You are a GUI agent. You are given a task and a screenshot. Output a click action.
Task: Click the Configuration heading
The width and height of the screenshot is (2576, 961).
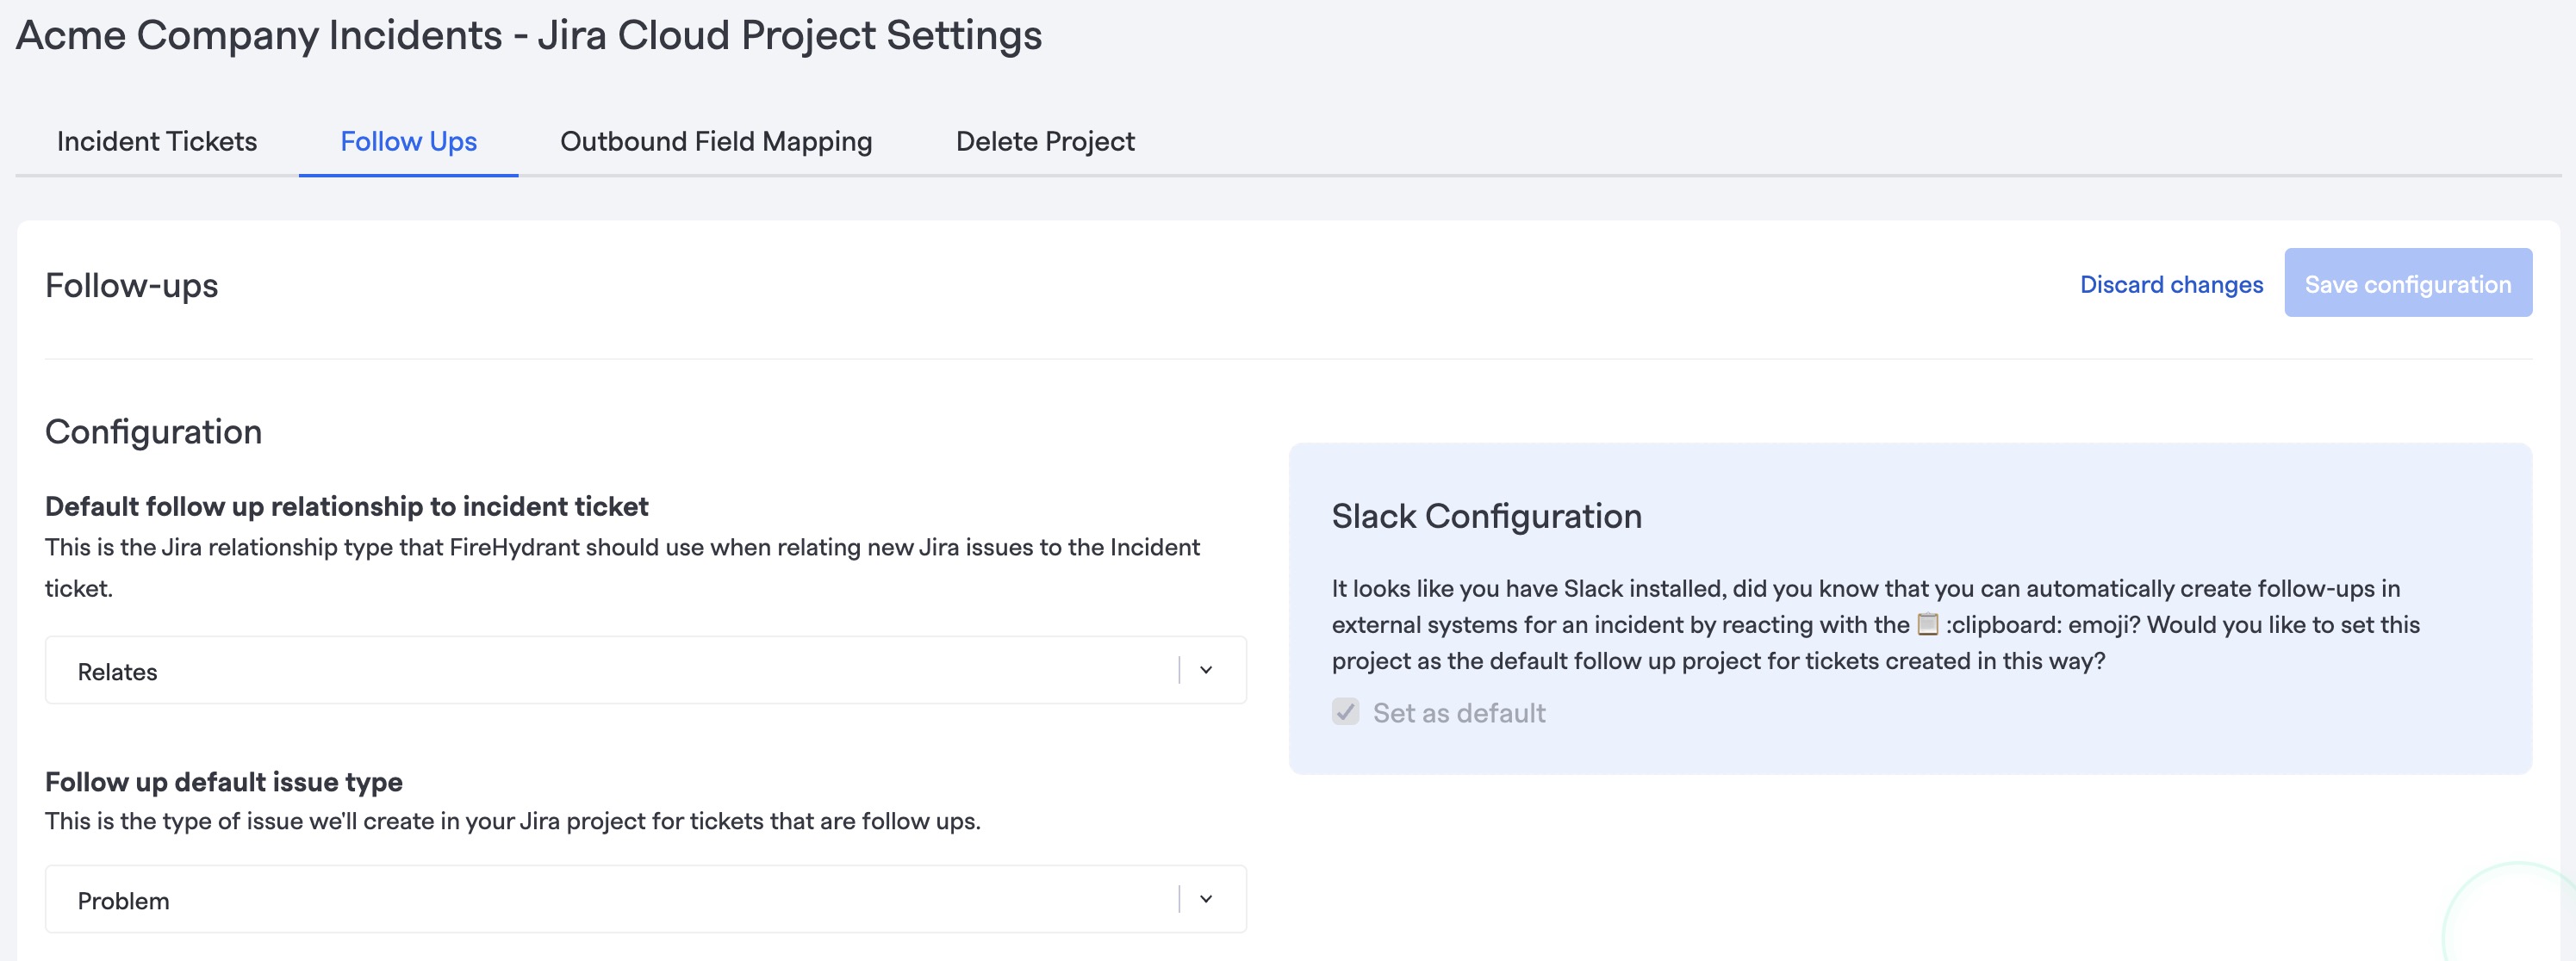[153, 431]
